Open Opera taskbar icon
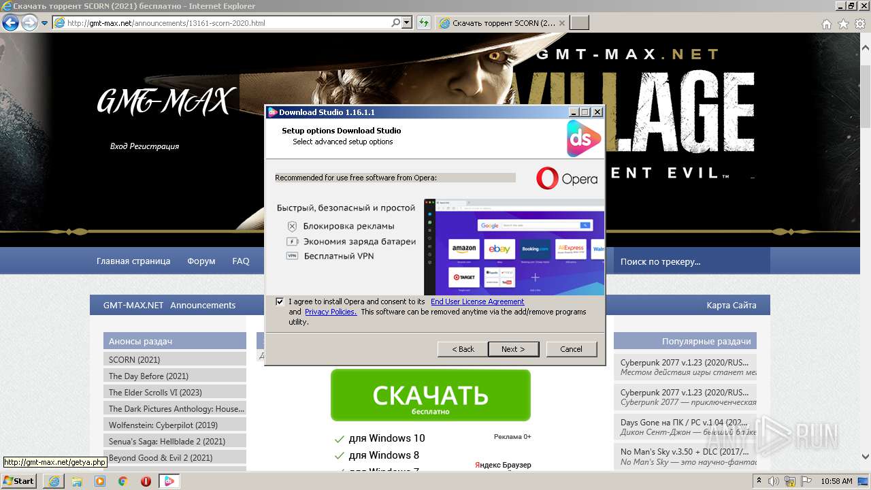This screenshot has height=490, width=871. click(146, 481)
